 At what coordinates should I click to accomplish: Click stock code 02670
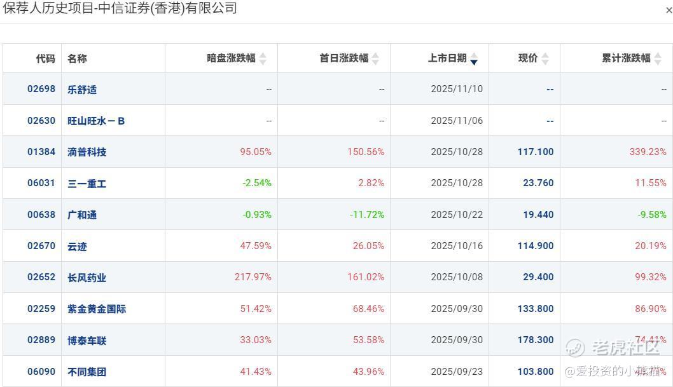[x=41, y=246]
